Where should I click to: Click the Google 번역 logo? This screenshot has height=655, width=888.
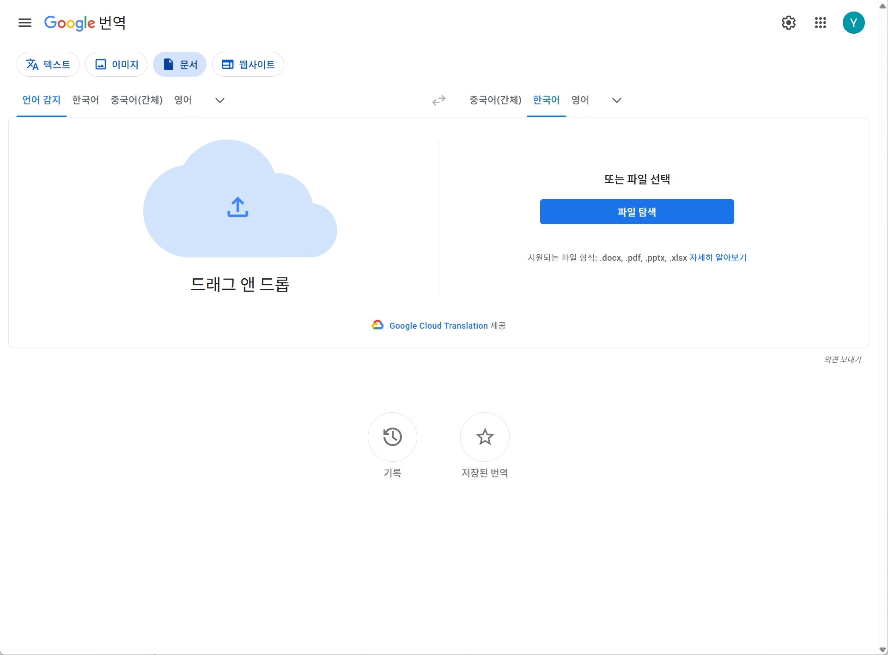(85, 23)
